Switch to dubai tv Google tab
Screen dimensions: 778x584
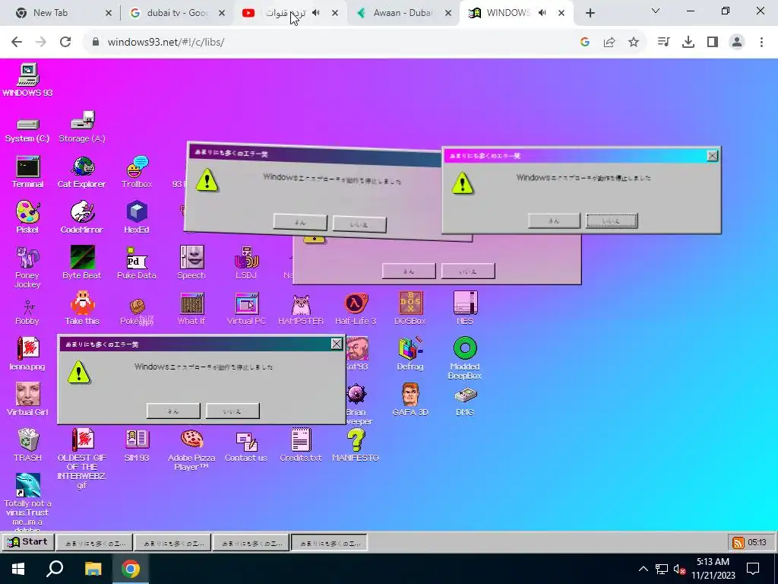click(175, 13)
